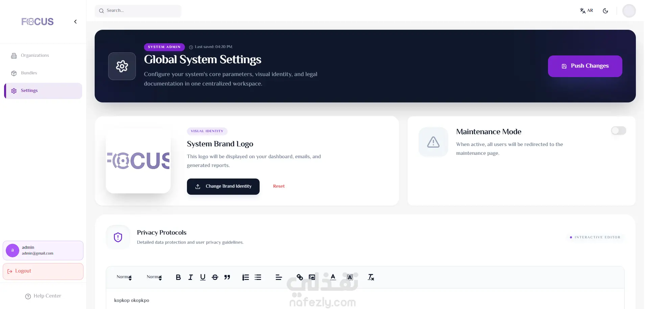
Task: Create an ordered numbered list
Action: [246, 277]
